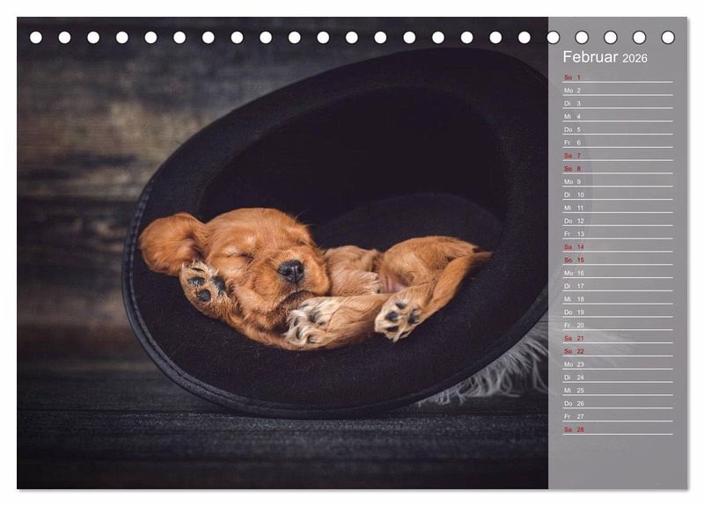Screen dimensions: 704x506
Task: Click the 'Fr 13' calendar row
Action: click(x=618, y=234)
